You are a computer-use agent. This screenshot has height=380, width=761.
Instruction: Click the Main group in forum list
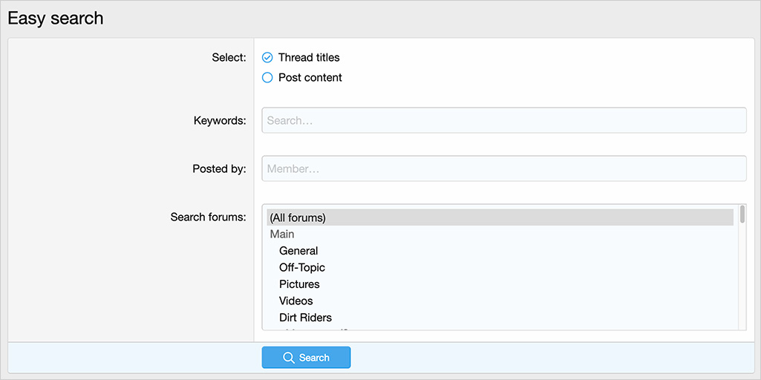pyautogui.click(x=282, y=234)
